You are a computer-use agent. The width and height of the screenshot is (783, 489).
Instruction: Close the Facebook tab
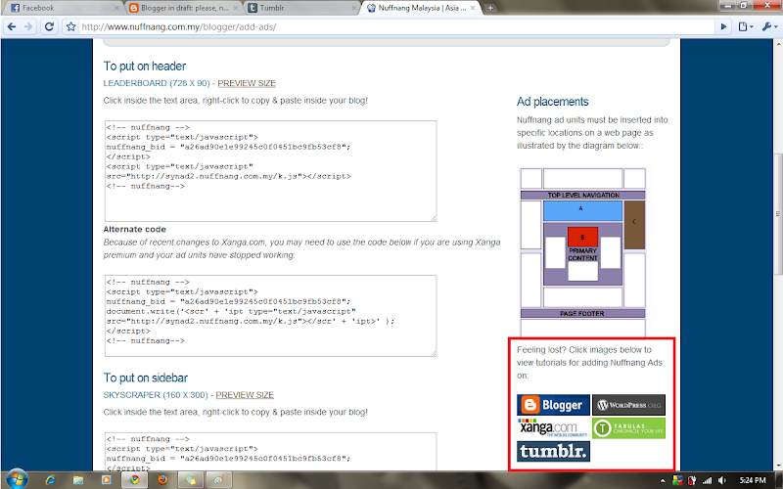(116, 8)
